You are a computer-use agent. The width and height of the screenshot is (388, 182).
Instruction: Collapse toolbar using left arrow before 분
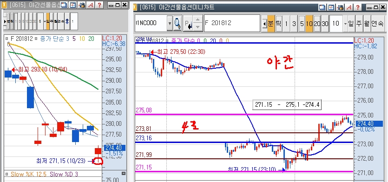(x=264, y=24)
